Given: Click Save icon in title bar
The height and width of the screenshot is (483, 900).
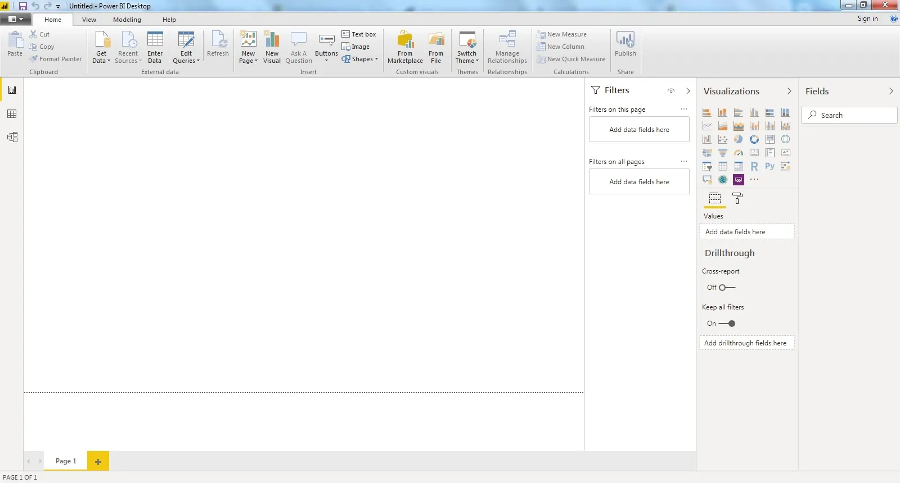Looking at the screenshot, I should click(23, 6).
